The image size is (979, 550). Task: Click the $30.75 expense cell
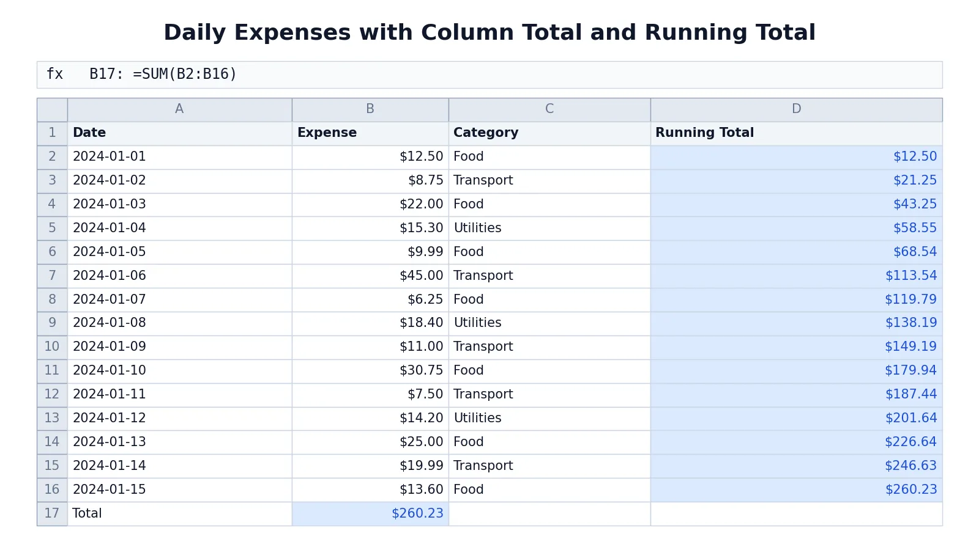coord(370,371)
